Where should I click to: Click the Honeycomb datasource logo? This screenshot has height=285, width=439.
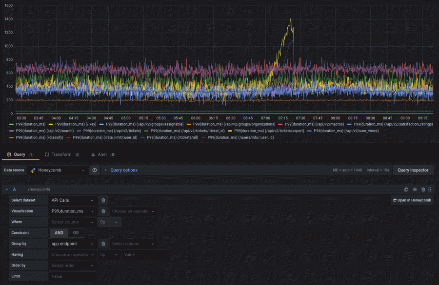[33, 170]
